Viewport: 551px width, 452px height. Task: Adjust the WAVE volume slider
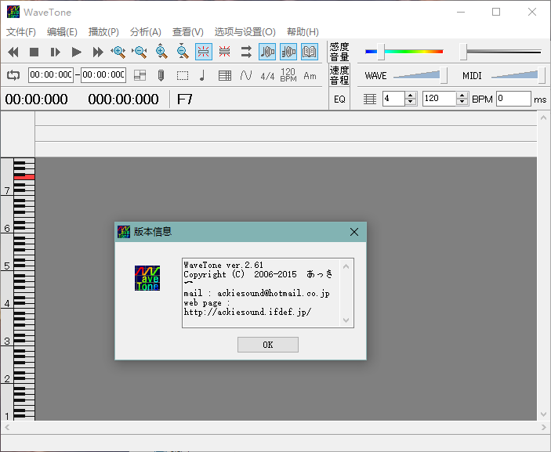(x=443, y=76)
